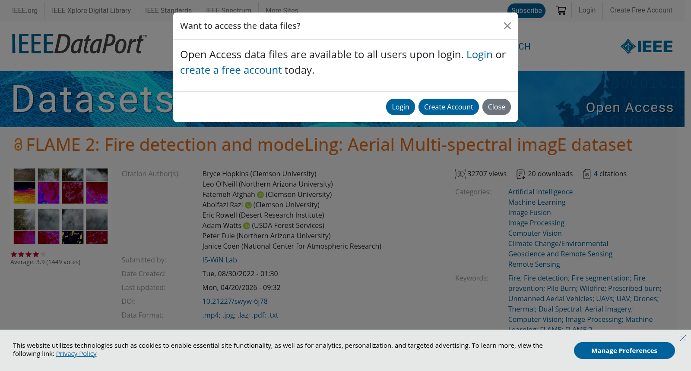Image resolution: width=691 pixels, height=371 pixels.
Task: Click author name Janice Coen
Action: (x=221, y=246)
